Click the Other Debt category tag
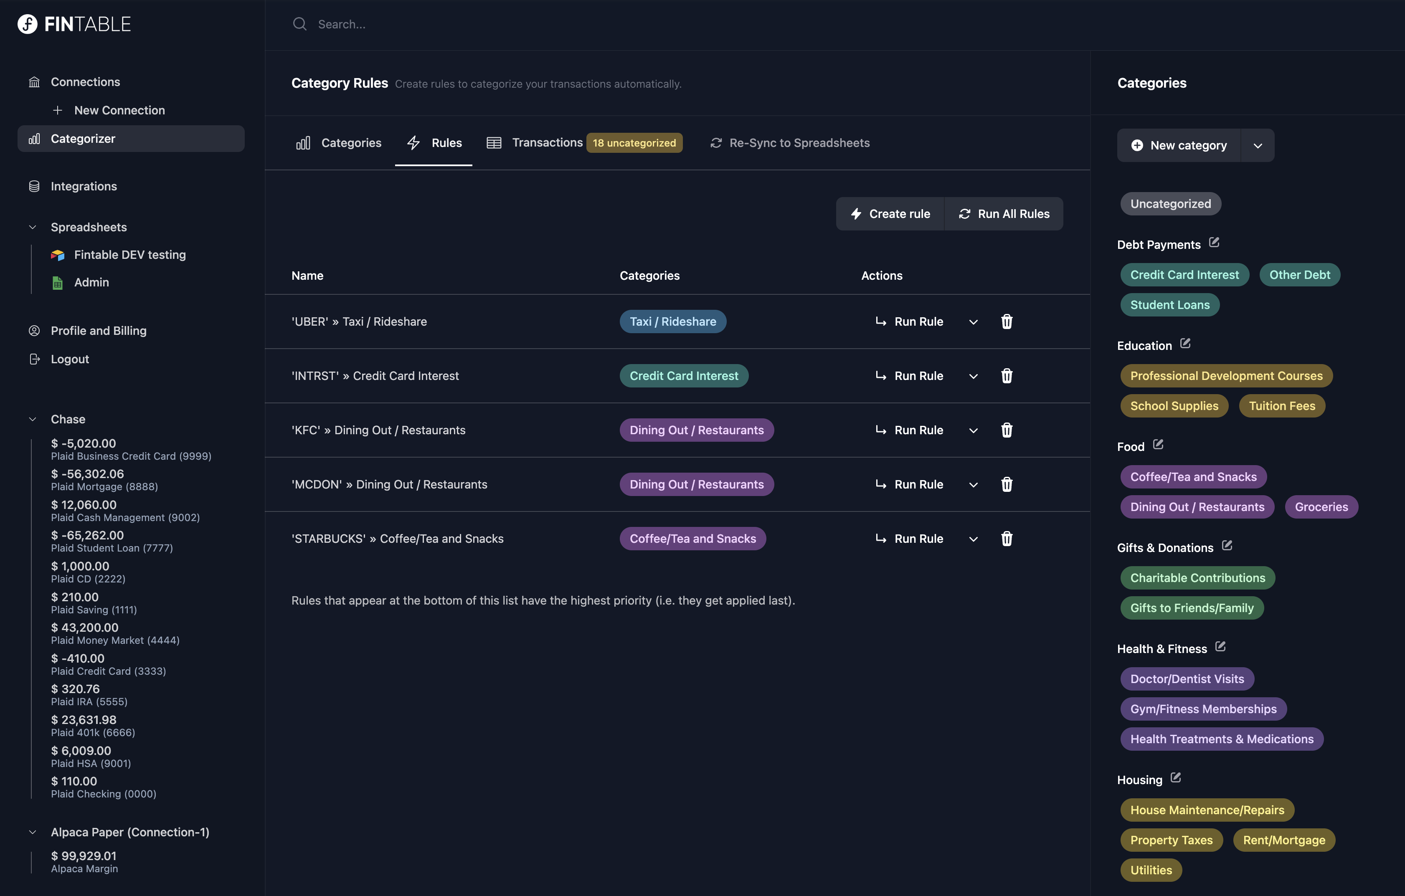Screen dimensions: 1405x896 pos(1299,275)
